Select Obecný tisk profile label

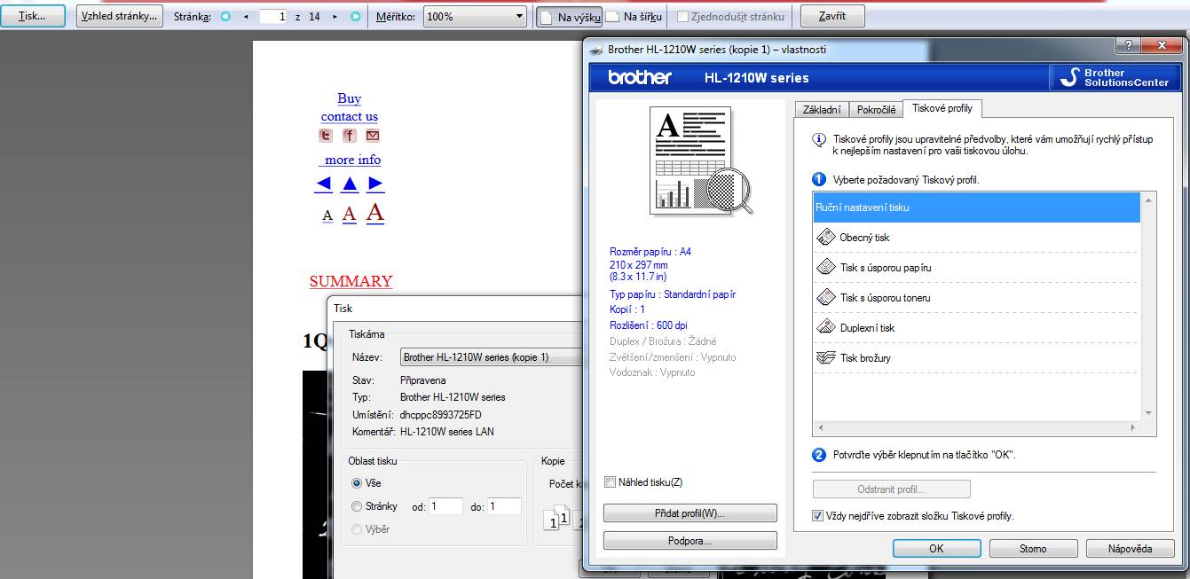[864, 238]
